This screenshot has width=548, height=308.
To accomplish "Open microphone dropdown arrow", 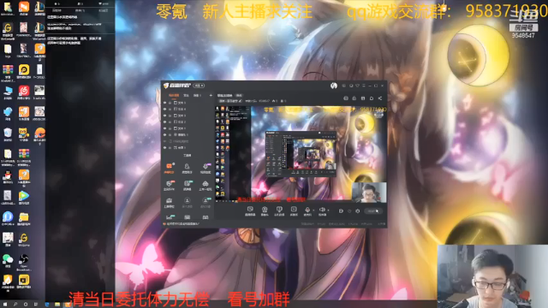I will pyautogui.click(x=313, y=210).
